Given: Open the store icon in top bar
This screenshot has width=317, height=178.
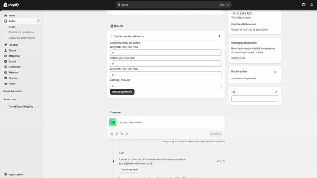Looking at the screenshot, I should coord(304,5).
